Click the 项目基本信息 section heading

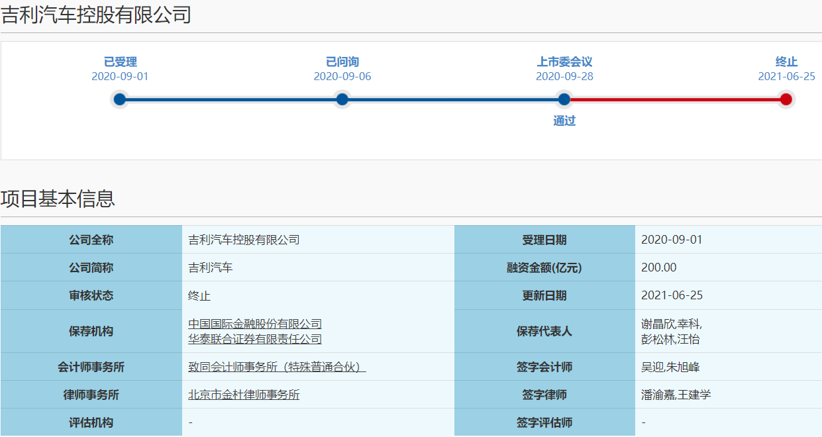pos(58,199)
